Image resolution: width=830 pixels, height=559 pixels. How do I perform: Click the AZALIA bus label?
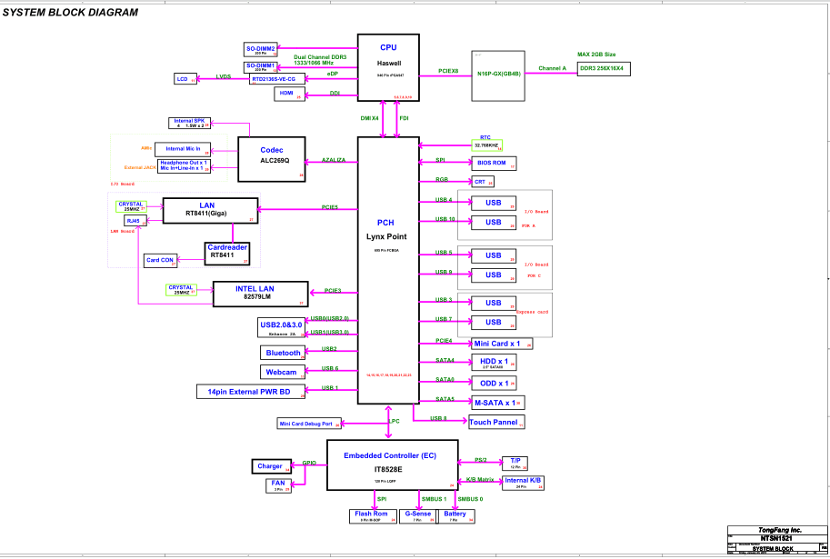point(334,160)
